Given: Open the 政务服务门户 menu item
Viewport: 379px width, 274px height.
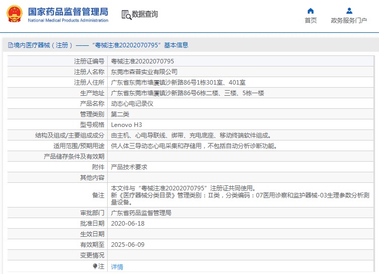Looking at the screenshot, I should coord(349,21).
